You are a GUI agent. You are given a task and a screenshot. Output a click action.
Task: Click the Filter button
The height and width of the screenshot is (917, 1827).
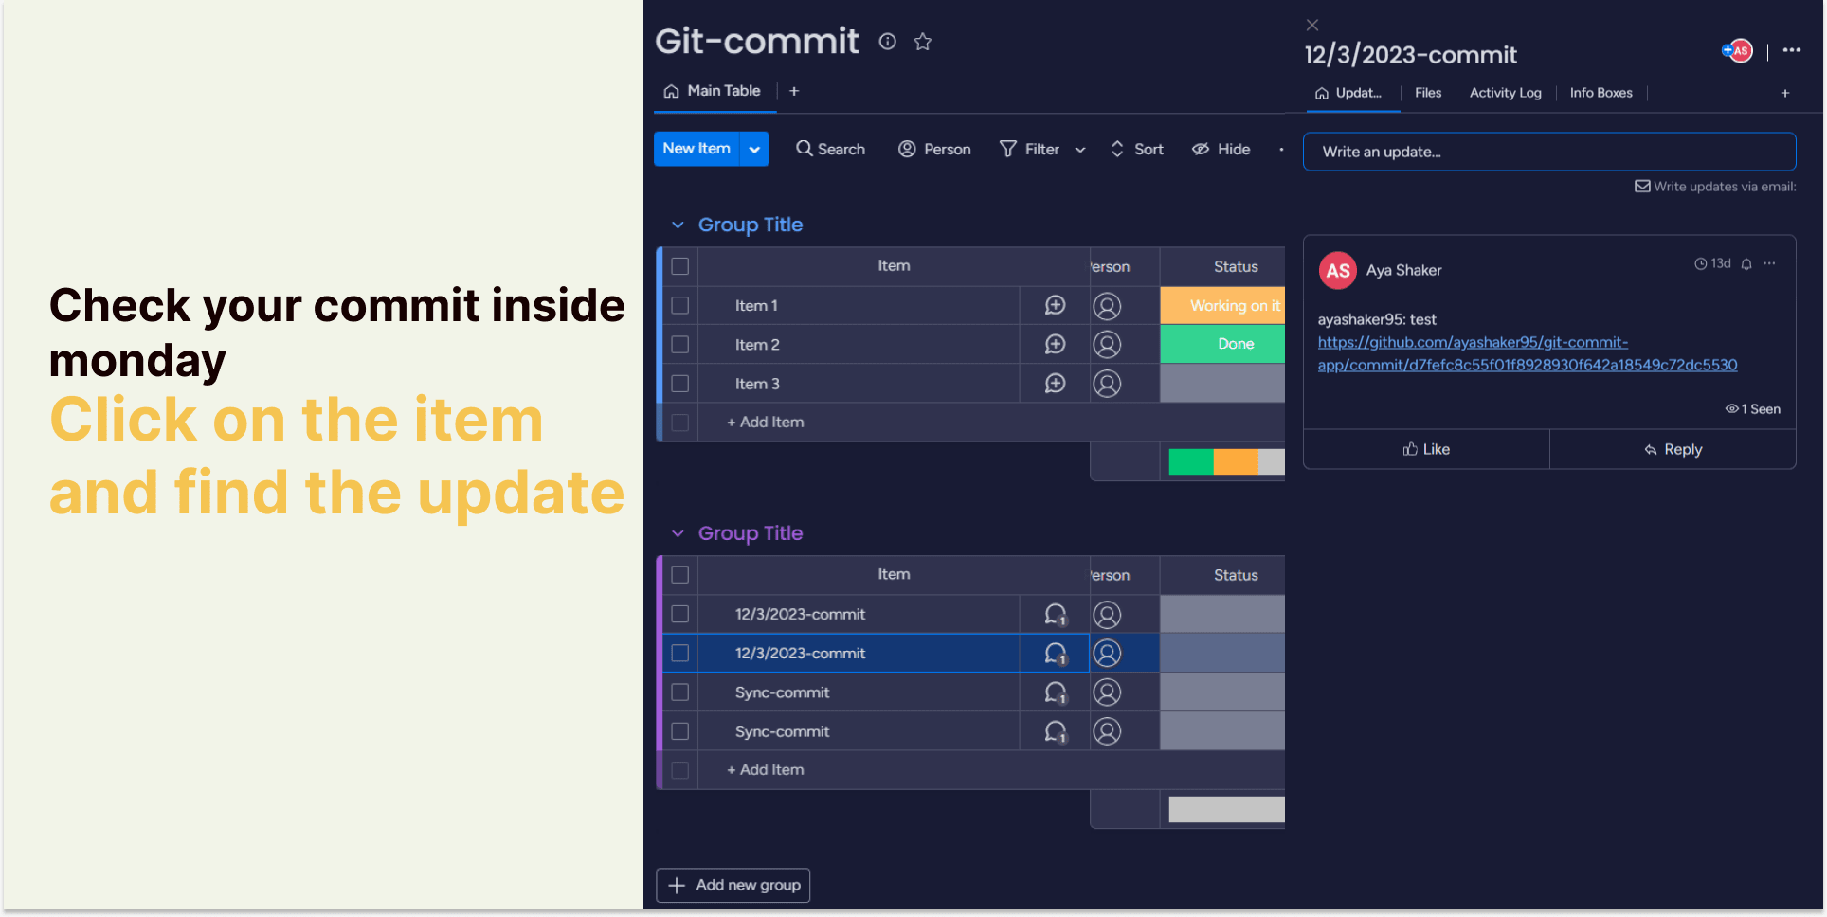pos(1030,149)
